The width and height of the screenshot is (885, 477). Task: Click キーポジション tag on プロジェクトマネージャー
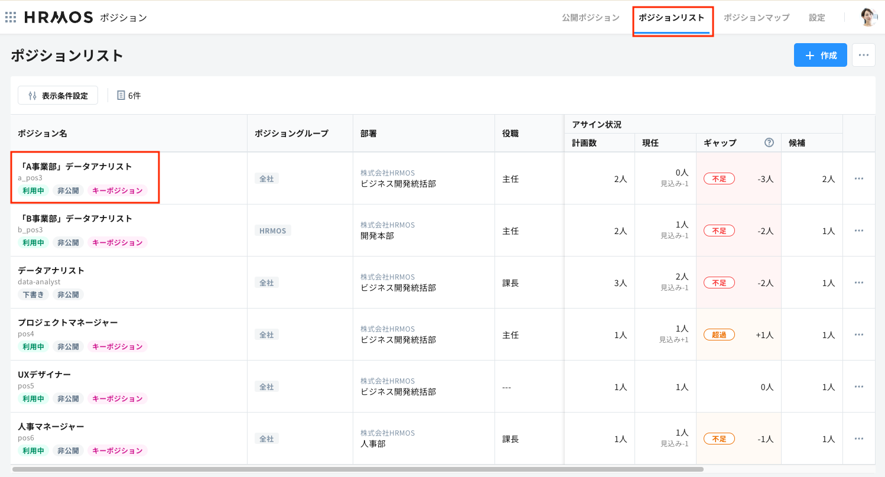click(x=117, y=346)
